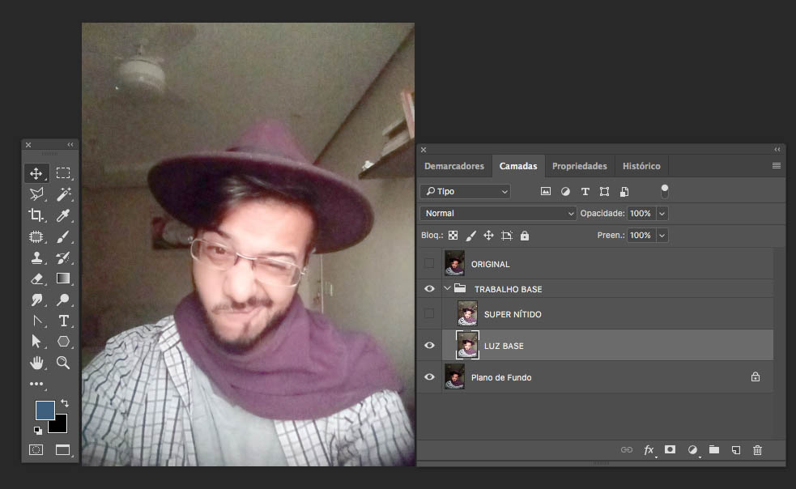Viewport: 796px width, 489px height.
Task: Collapse the TRABALHO BASE group
Action: 447,288
